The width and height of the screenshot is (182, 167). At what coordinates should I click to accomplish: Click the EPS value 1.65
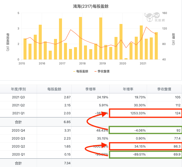point(67,147)
